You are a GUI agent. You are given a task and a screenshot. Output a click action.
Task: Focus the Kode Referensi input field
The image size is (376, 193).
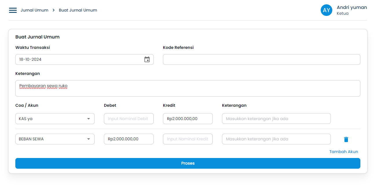coord(261,59)
